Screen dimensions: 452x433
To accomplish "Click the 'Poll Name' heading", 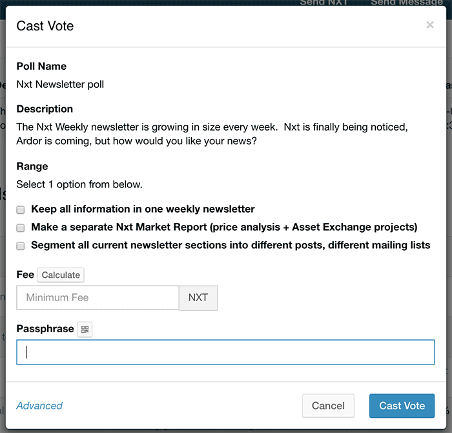I will [x=41, y=67].
